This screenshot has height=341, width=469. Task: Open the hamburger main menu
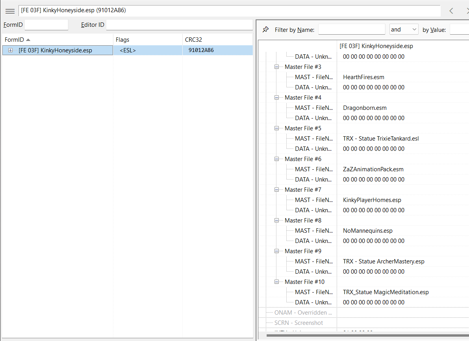click(10, 11)
